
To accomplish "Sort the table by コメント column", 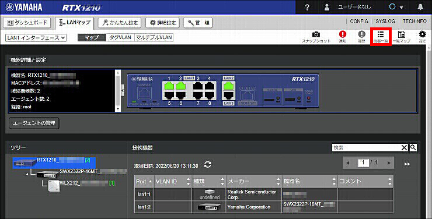I will click(x=365, y=181).
